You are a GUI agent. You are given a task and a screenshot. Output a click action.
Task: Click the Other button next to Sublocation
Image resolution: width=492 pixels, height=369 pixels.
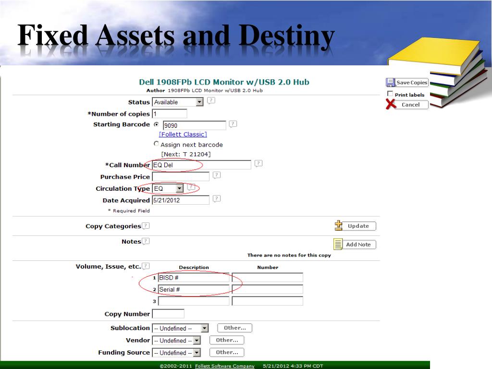tap(234, 328)
